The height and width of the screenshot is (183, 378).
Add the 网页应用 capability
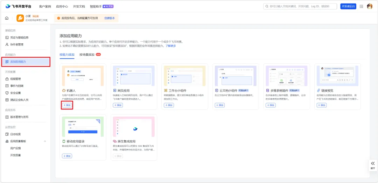tap(118, 105)
